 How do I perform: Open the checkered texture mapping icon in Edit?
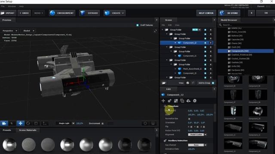[176, 101]
